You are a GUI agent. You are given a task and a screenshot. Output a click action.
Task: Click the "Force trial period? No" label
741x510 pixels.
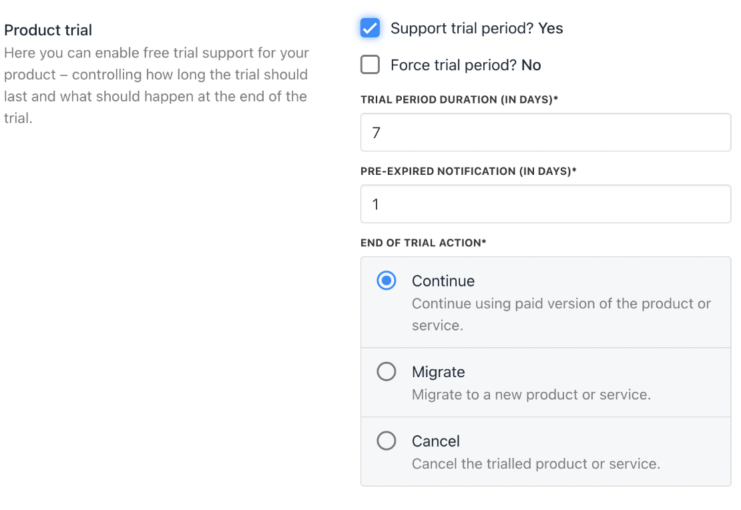[x=465, y=65]
